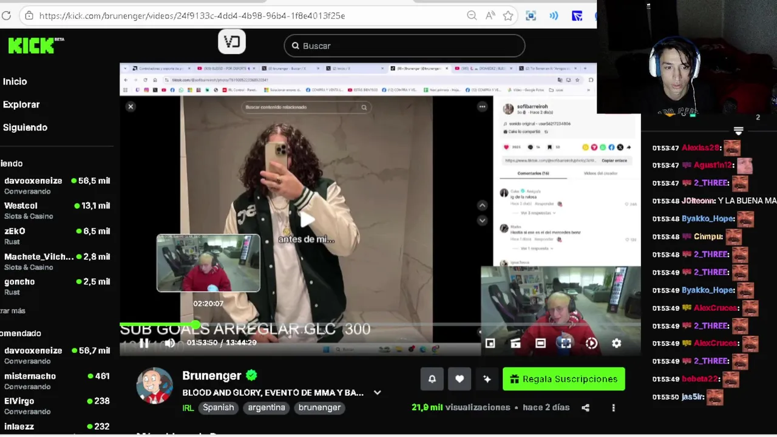This screenshot has width=777, height=437.
Task: Click jas5ir username in chat
Action: point(693,397)
